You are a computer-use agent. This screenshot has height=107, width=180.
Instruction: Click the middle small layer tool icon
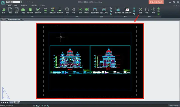[111, 11]
